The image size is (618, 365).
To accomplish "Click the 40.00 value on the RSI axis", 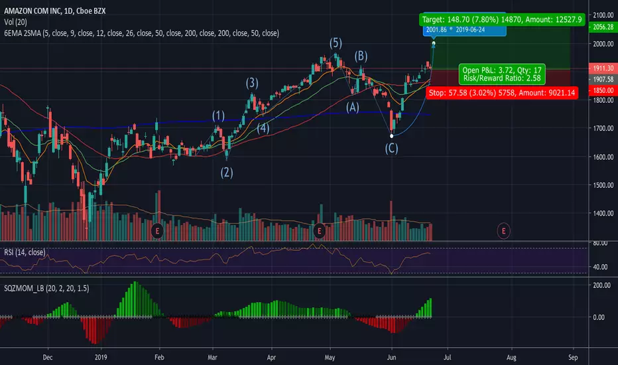I will coord(600,267).
